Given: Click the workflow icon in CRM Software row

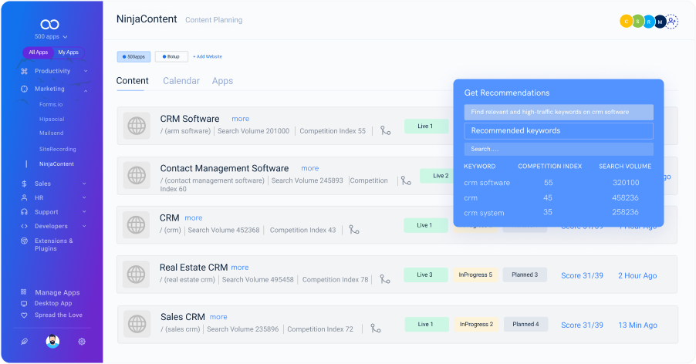Looking at the screenshot, I should point(386,130).
